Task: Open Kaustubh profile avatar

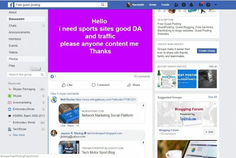Action: point(128,5)
